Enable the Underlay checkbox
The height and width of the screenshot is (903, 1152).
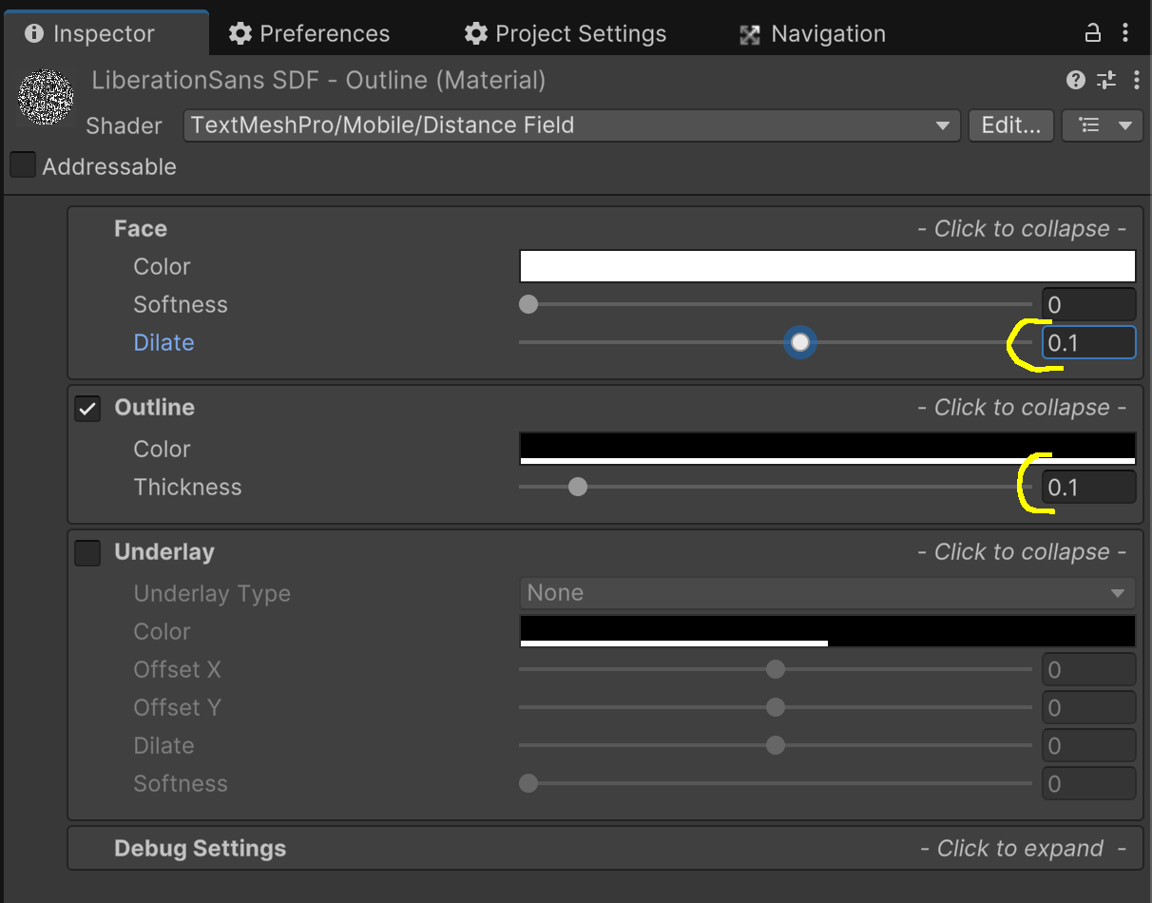click(x=87, y=553)
